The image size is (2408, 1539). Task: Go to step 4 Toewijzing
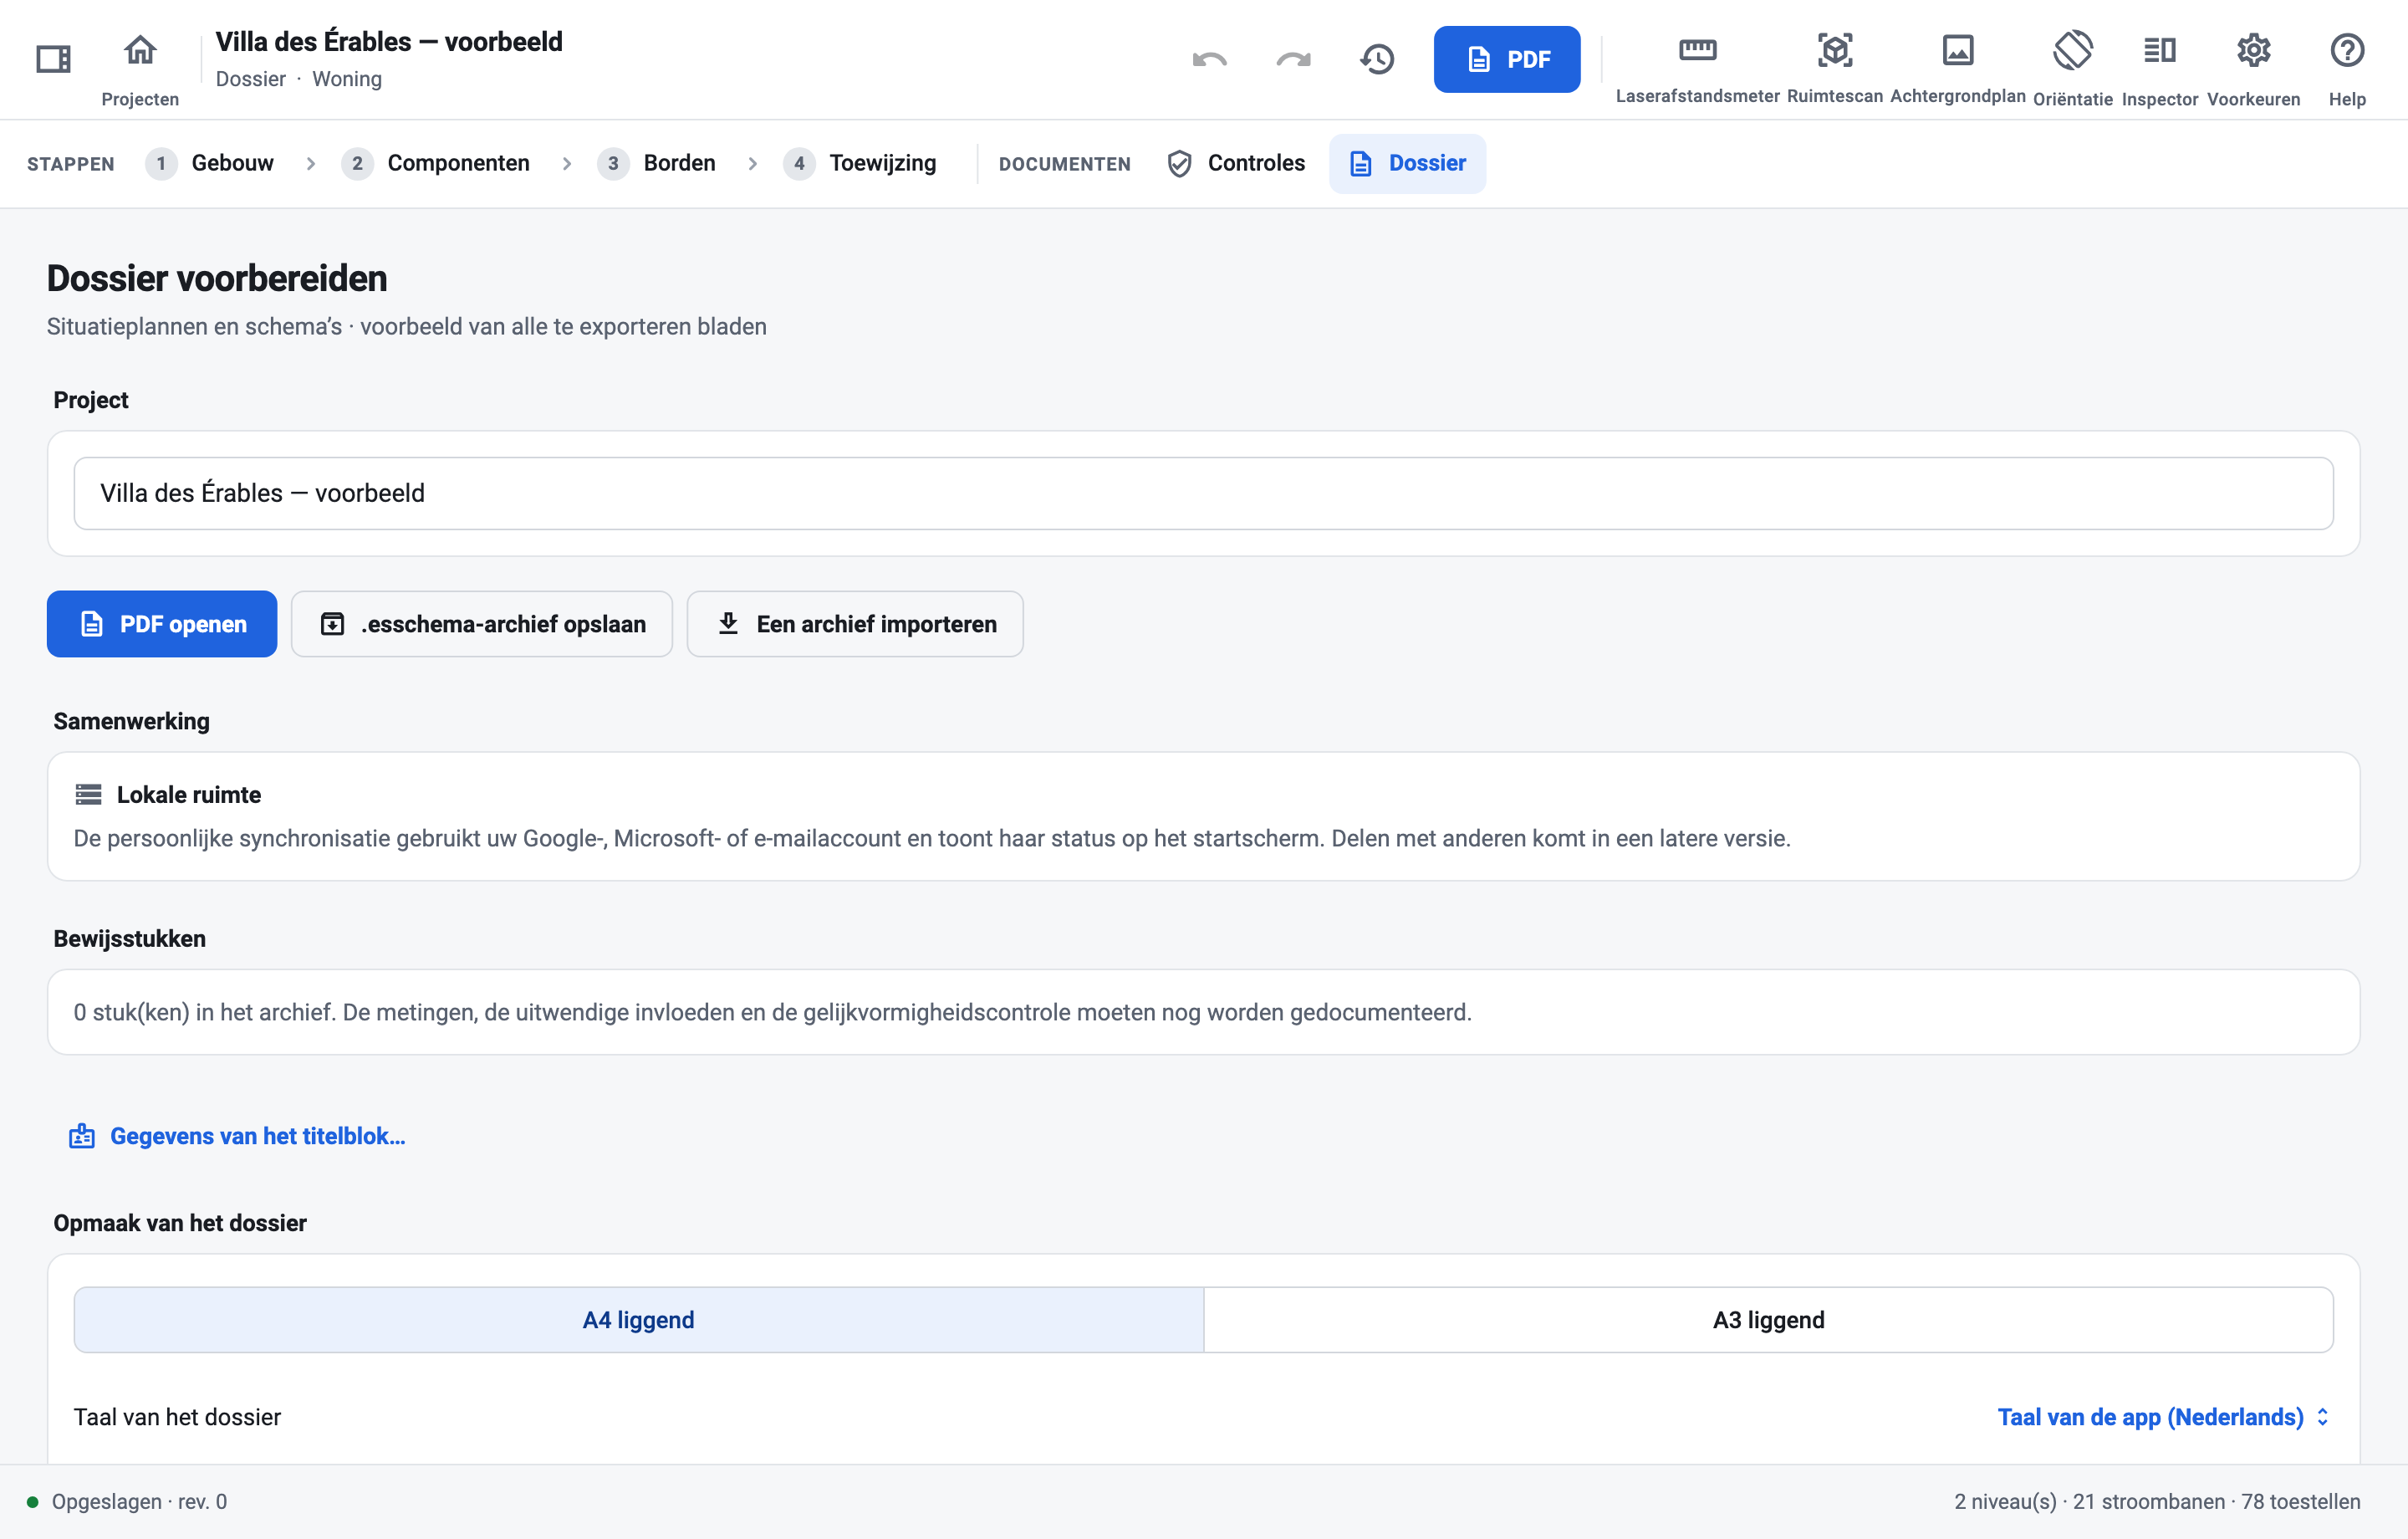860,163
